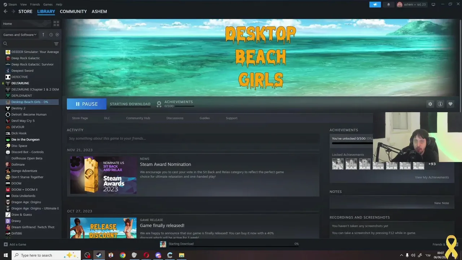Open Release Discount news thumbnail

point(103,228)
